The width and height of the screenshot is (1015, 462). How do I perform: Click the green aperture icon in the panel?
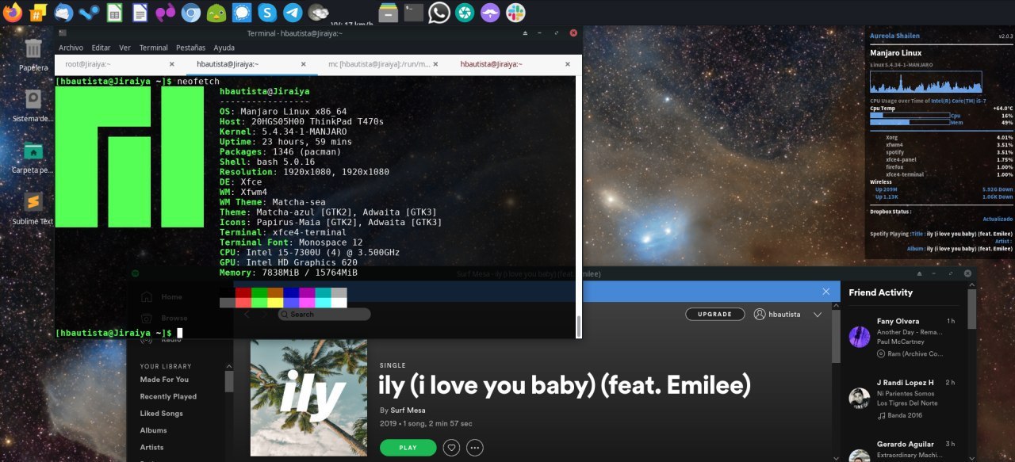[x=465, y=12]
